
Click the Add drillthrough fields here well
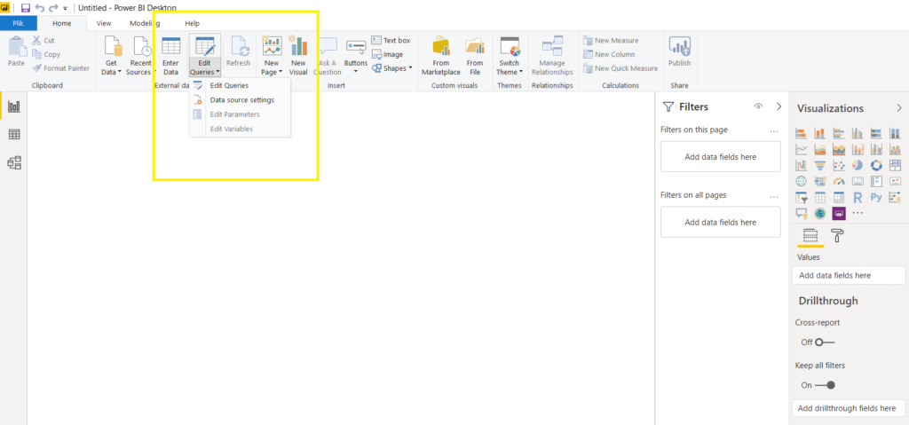click(849, 408)
